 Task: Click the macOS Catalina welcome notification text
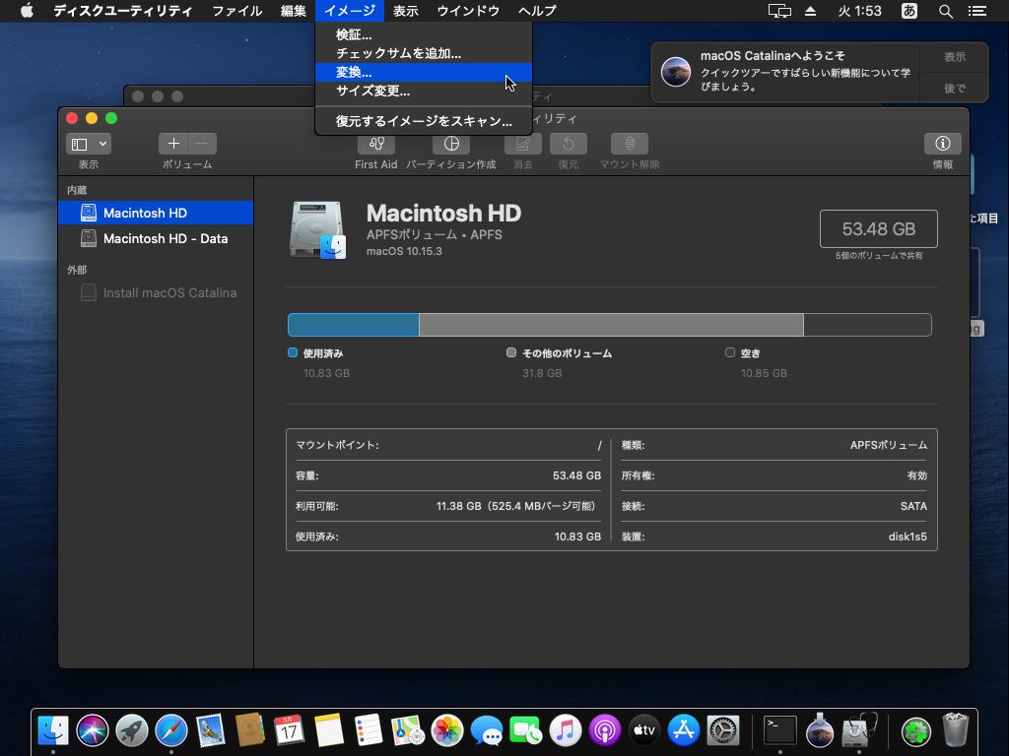805,72
